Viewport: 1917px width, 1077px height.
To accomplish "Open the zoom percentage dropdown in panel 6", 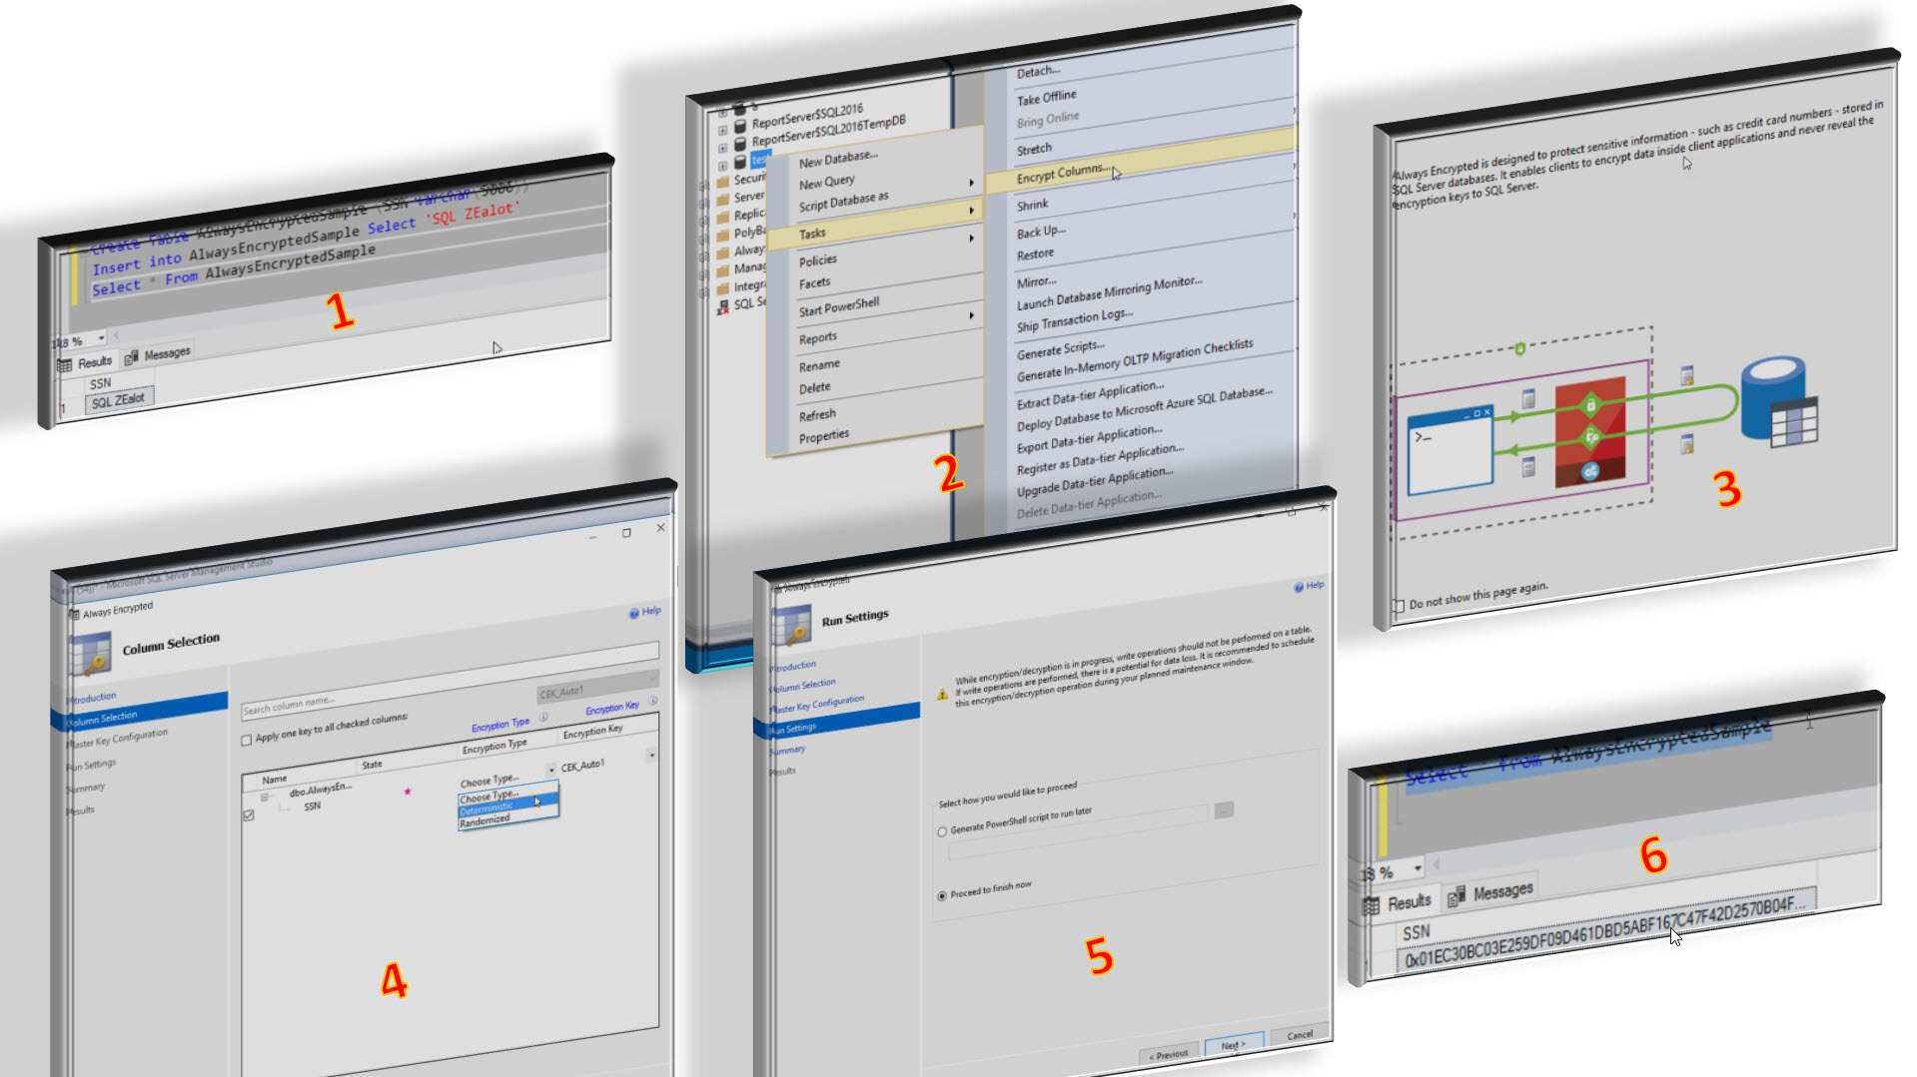I will coord(1418,868).
